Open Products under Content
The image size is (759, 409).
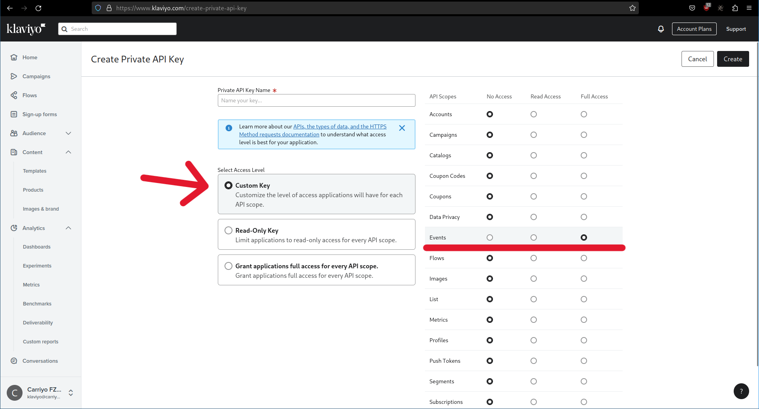pyautogui.click(x=33, y=190)
